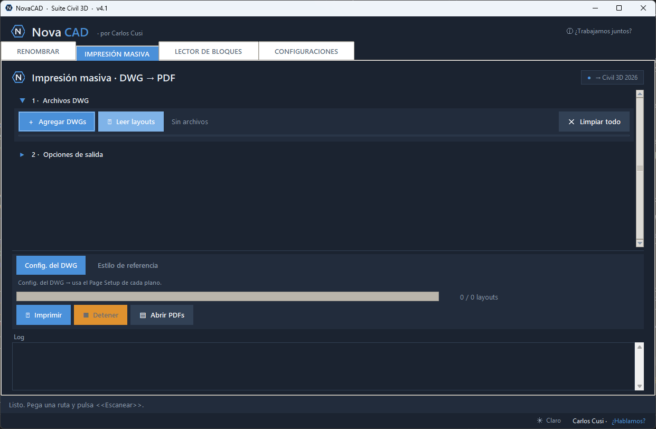This screenshot has width=656, height=429.
Task: Toggle the Claro theme switch
Action: (549, 421)
